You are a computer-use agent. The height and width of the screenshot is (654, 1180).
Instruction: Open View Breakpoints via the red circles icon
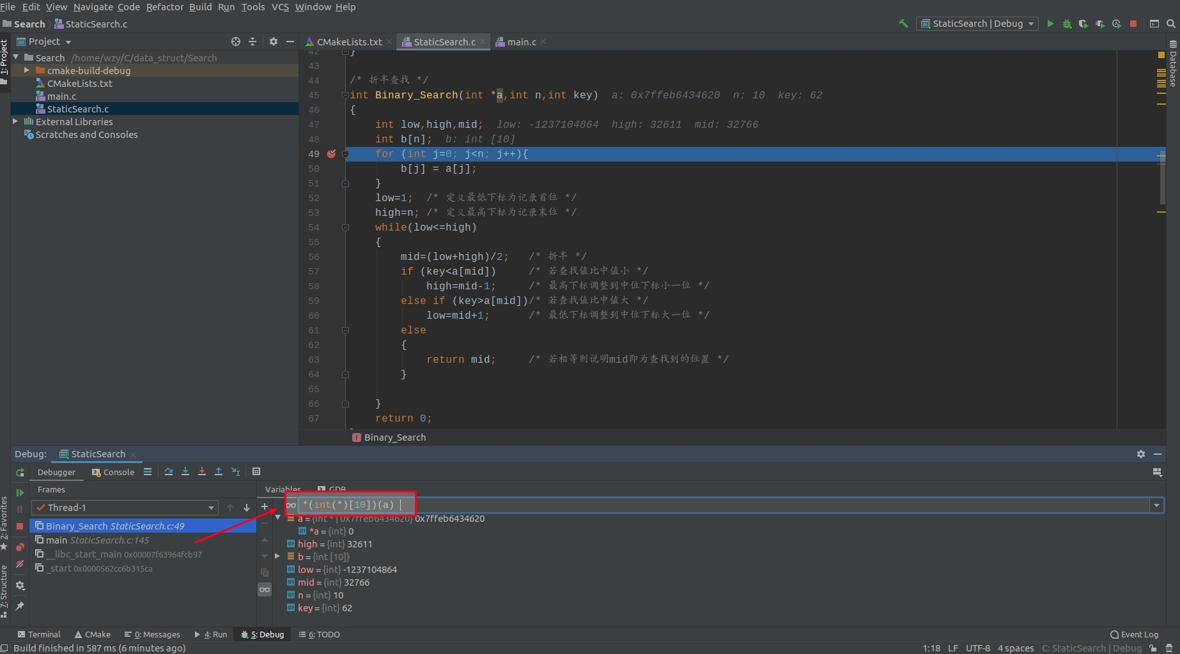point(20,546)
